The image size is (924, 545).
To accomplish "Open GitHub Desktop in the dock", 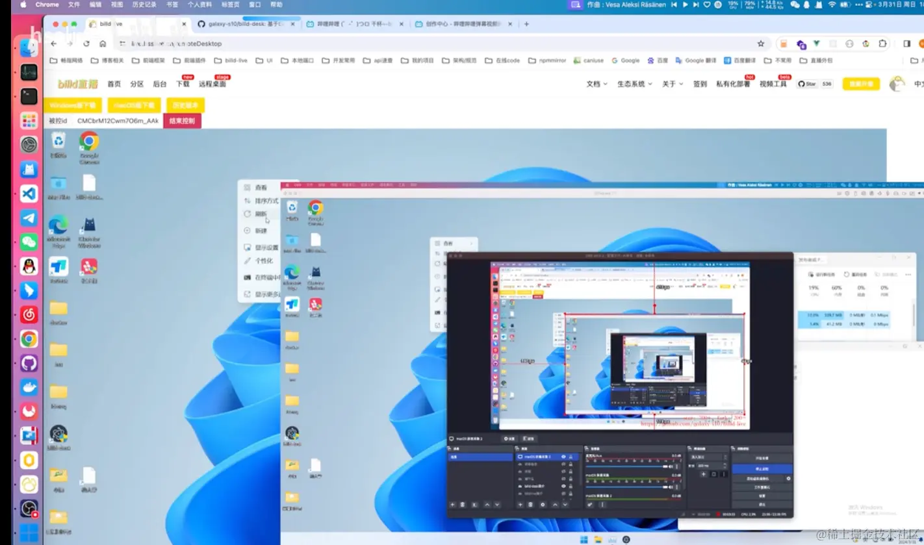I will pyautogui.click(x=29, y=362).
